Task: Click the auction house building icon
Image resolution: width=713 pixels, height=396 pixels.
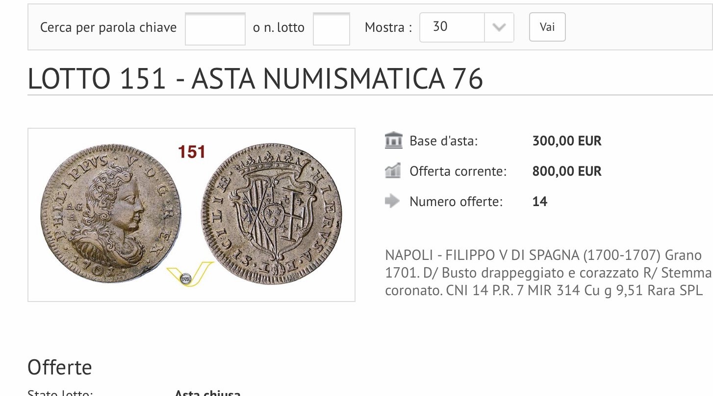Action: tap(394, 141)
